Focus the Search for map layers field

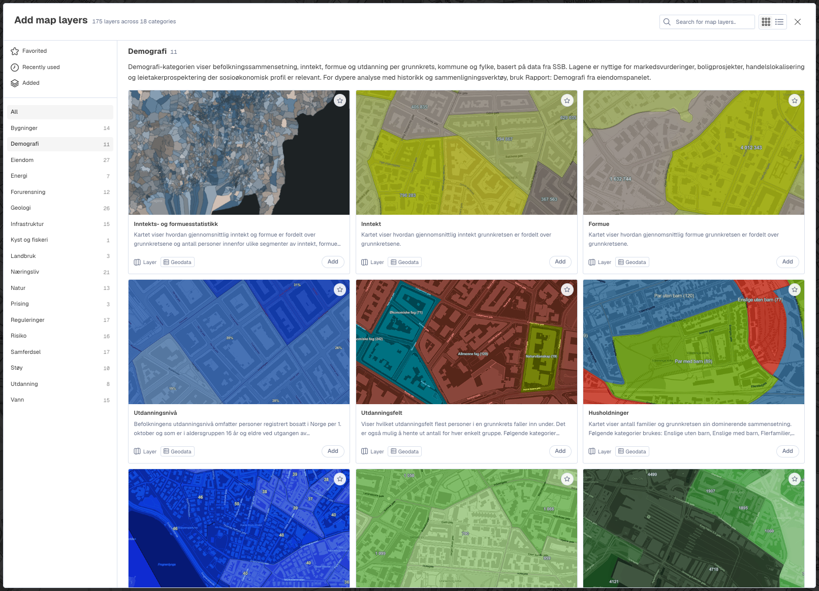point(707,22)
